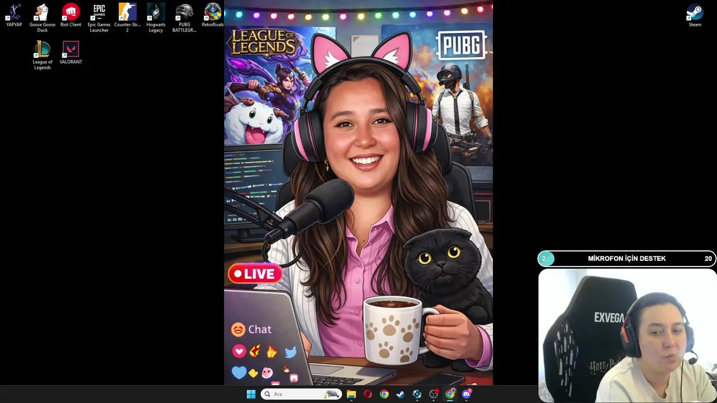
Task: Open RetroRivals desktop shortcut
Action: (x=212, y=15)
